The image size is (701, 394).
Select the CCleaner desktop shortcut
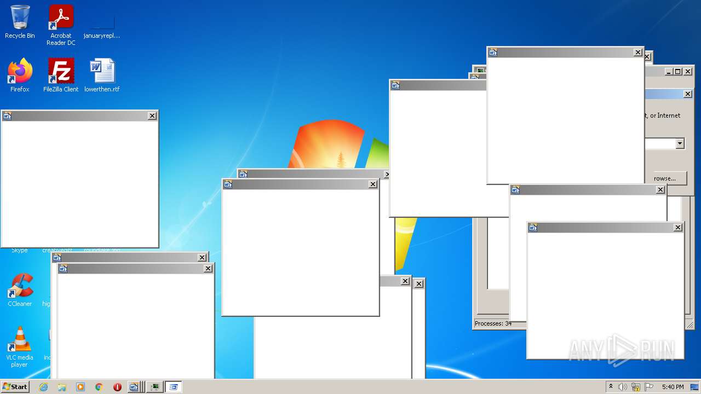[20, 290]
